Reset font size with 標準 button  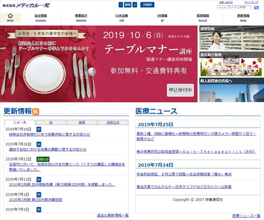pos(128,5)
